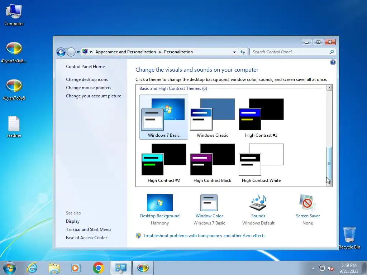Image resolution: width=367 pixels, height=275 pixels.
Task: Apply the Windows Classic theme
Action: (213, 117)
